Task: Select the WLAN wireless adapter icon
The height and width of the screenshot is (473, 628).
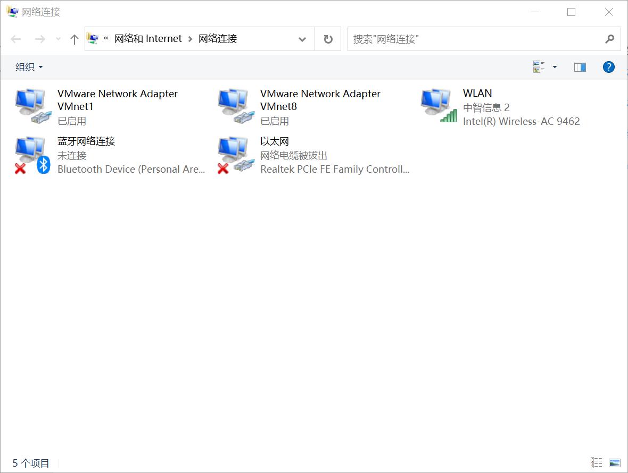Action: (x=437, y=105)
